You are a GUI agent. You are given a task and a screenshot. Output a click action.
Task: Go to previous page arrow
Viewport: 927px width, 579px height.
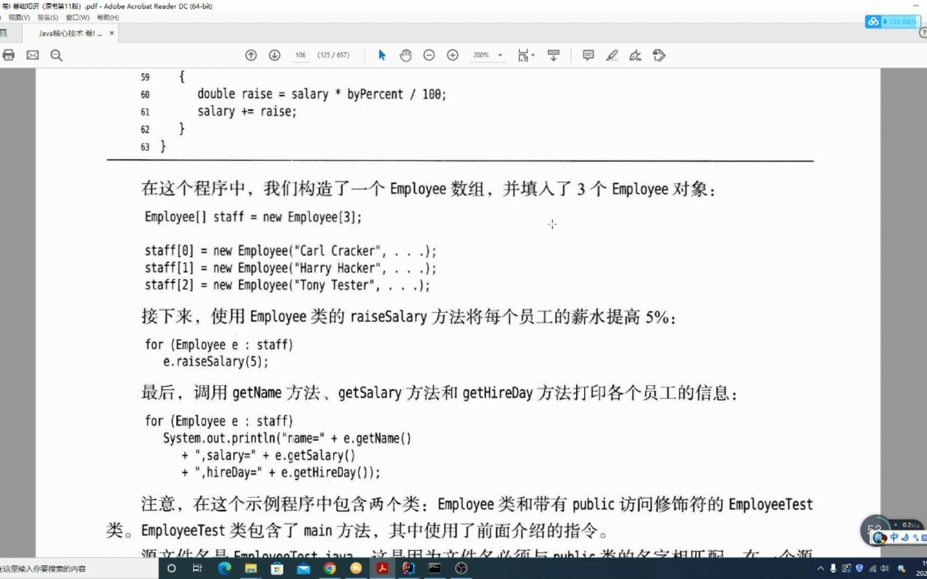point(251,55)
